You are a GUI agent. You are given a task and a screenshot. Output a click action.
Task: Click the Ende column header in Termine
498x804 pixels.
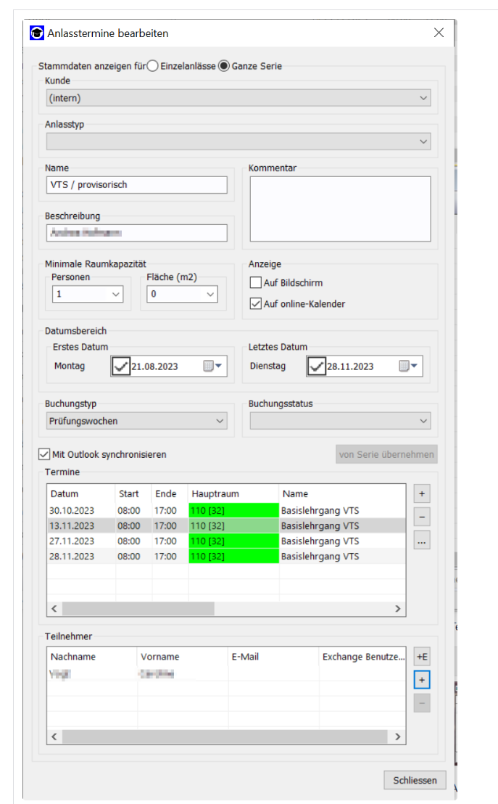coord(170,493)
